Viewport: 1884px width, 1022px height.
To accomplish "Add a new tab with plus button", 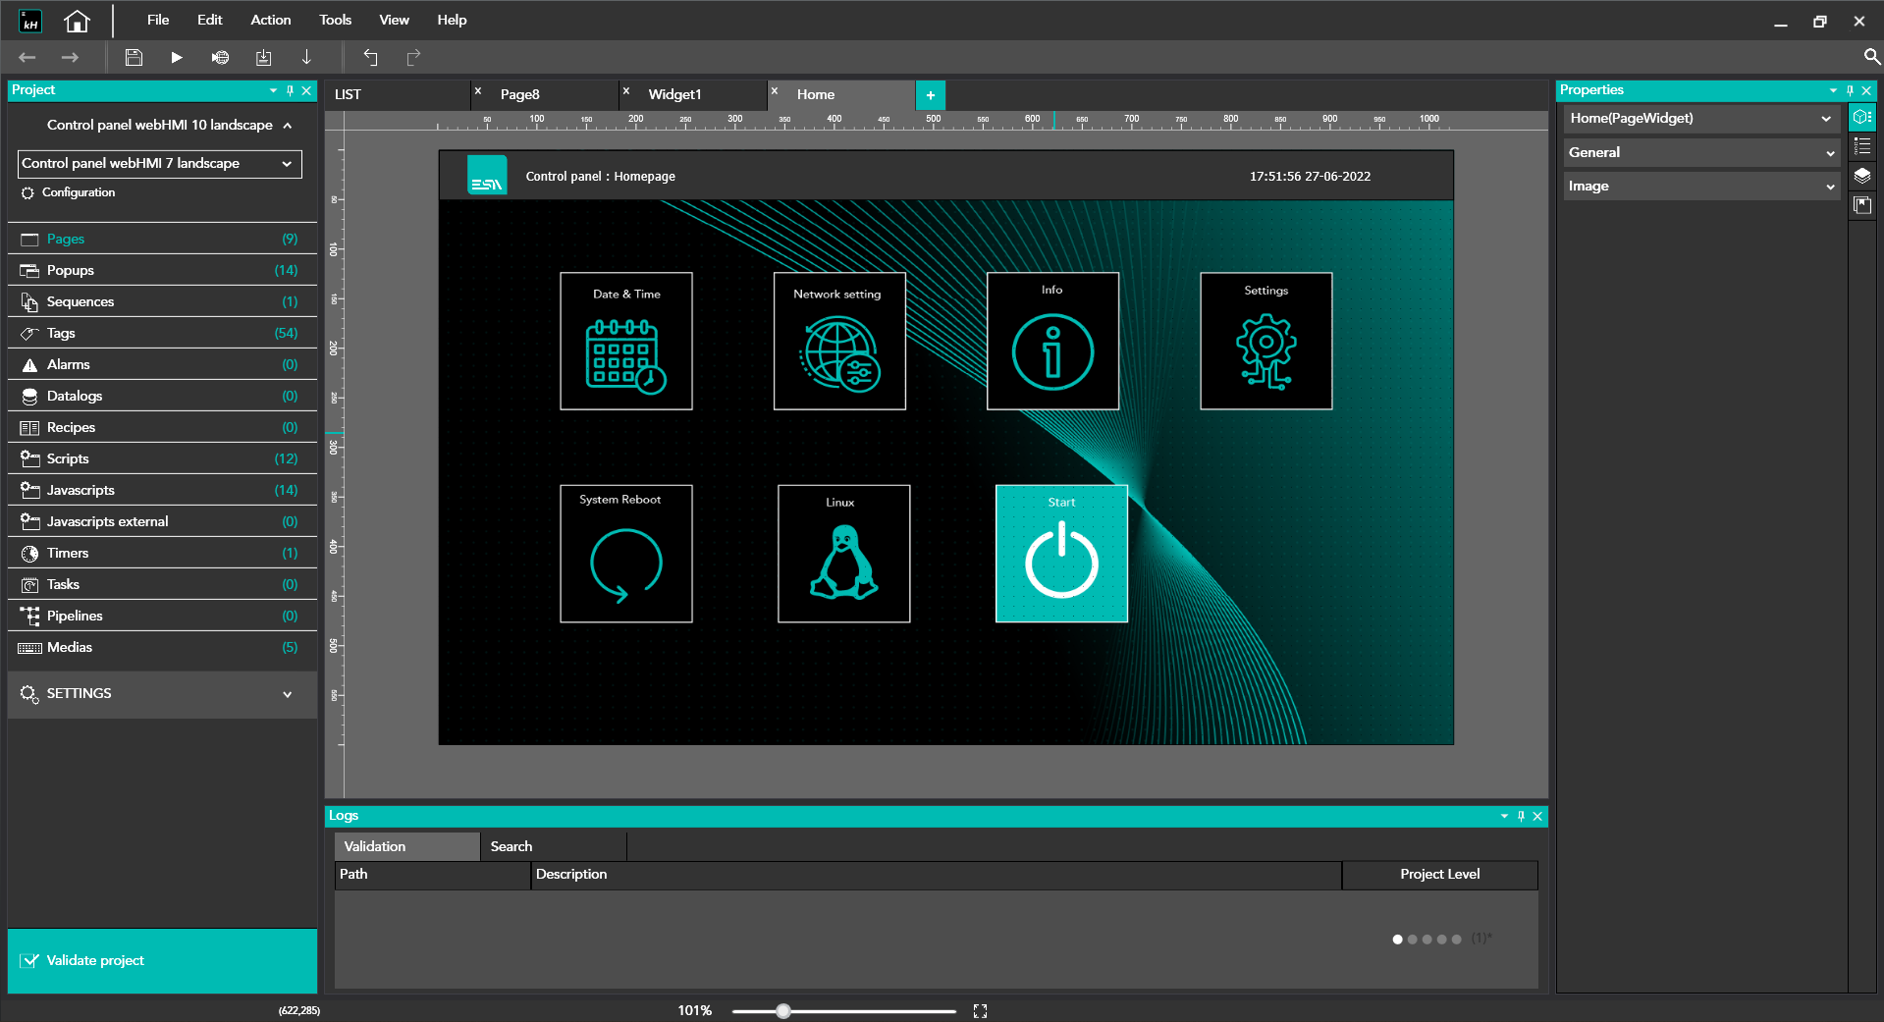I will pos(930,95).
